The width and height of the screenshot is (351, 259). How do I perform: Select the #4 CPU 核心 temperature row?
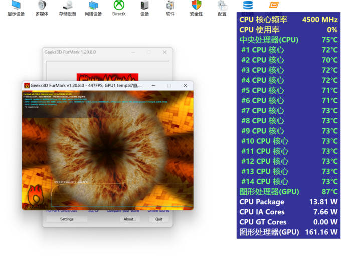[x=288, y=80]
